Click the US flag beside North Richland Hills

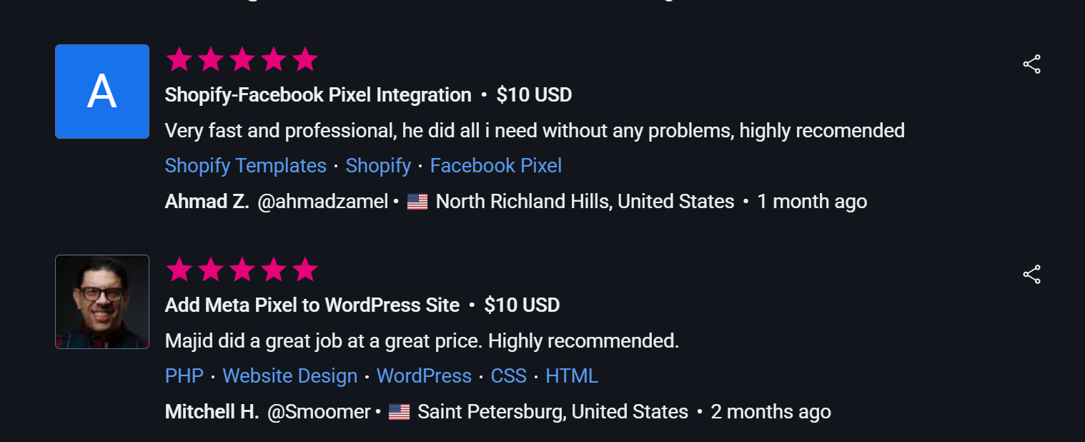point(417,202)
